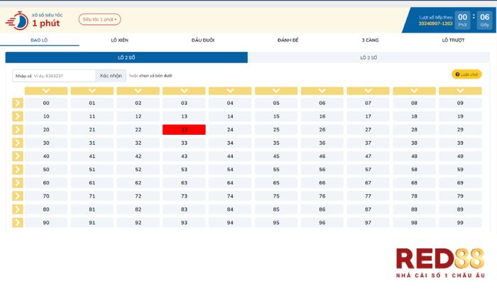The height and width of the screenshot is (298, 497).
Task: Select the LÔ 2 SỐ sub-tab
Action: pos(126,57)
